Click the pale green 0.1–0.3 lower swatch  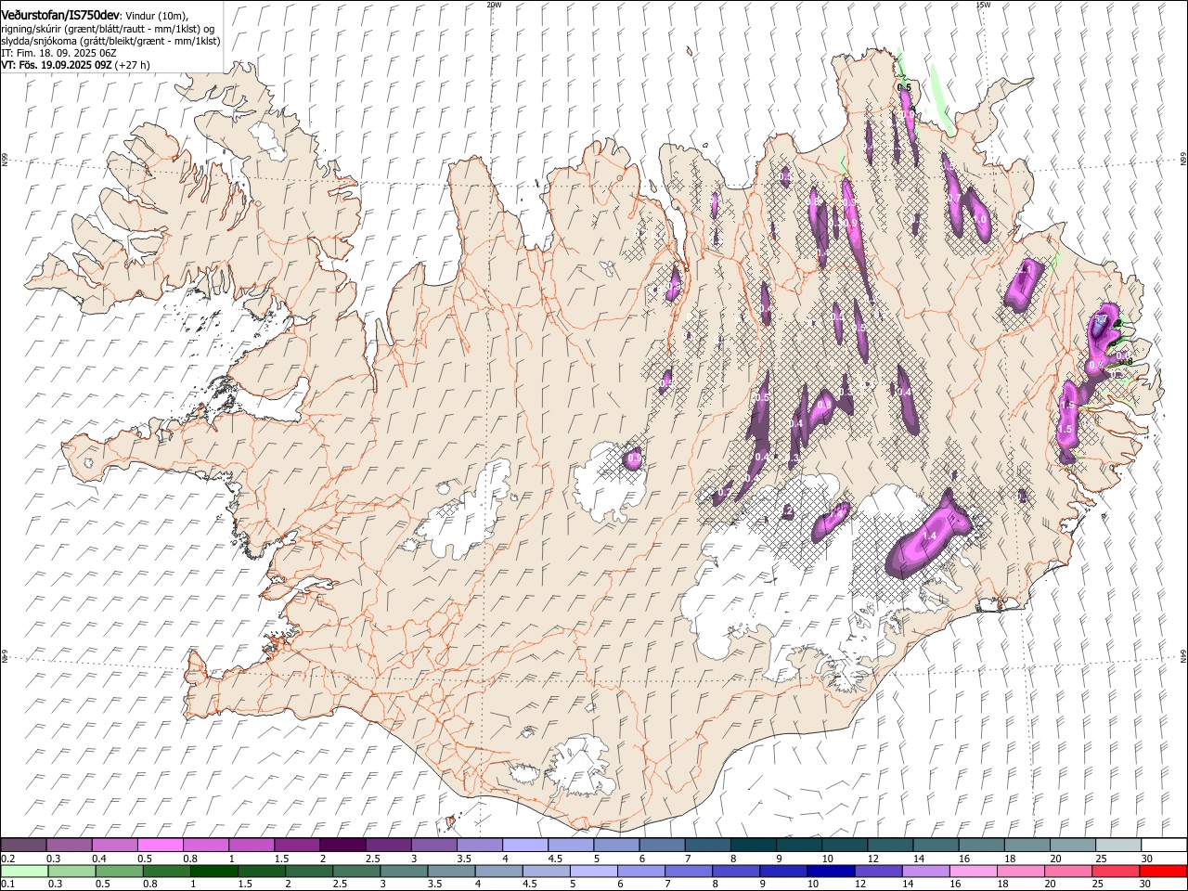pos(24,872)
